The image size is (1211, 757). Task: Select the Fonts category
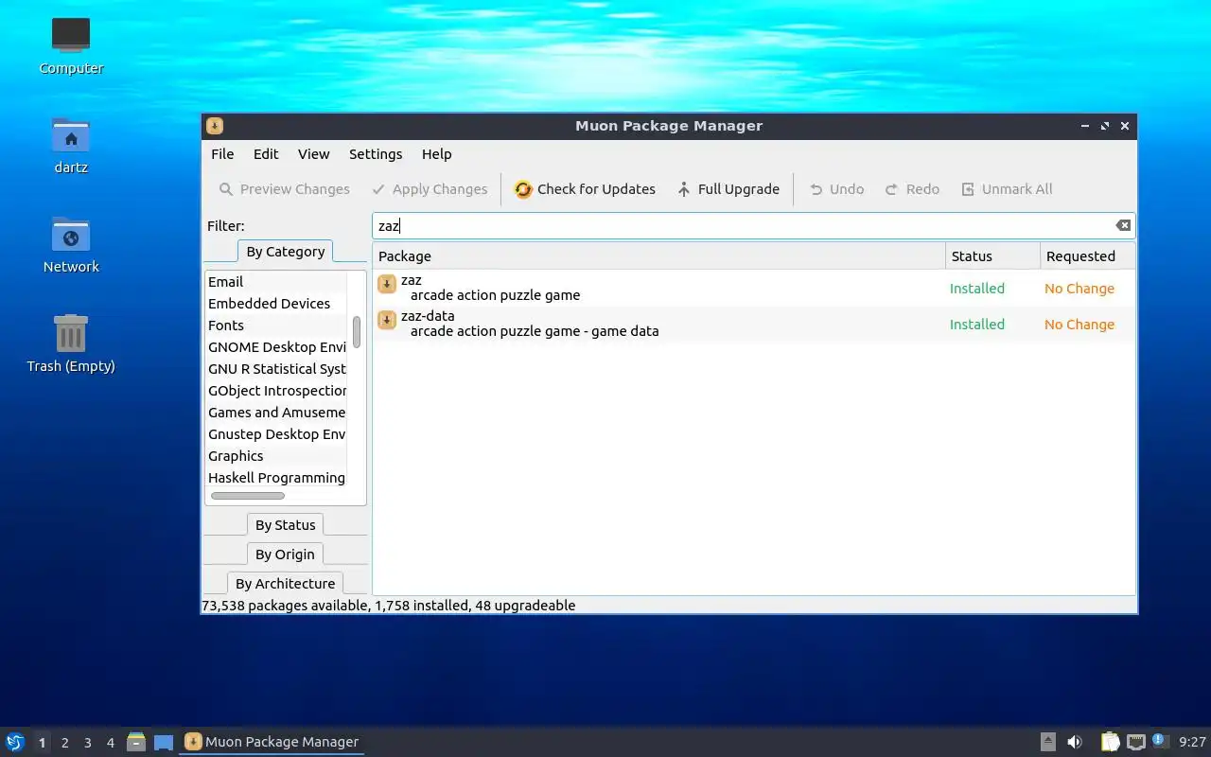(x=276, y=326)
